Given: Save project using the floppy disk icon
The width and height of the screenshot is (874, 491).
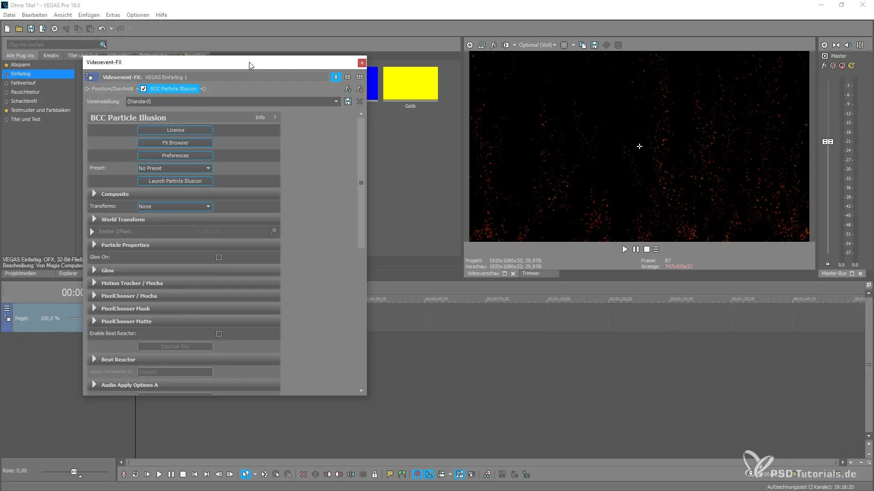Looking at the screenshot, I should click(x=31, y=29).
